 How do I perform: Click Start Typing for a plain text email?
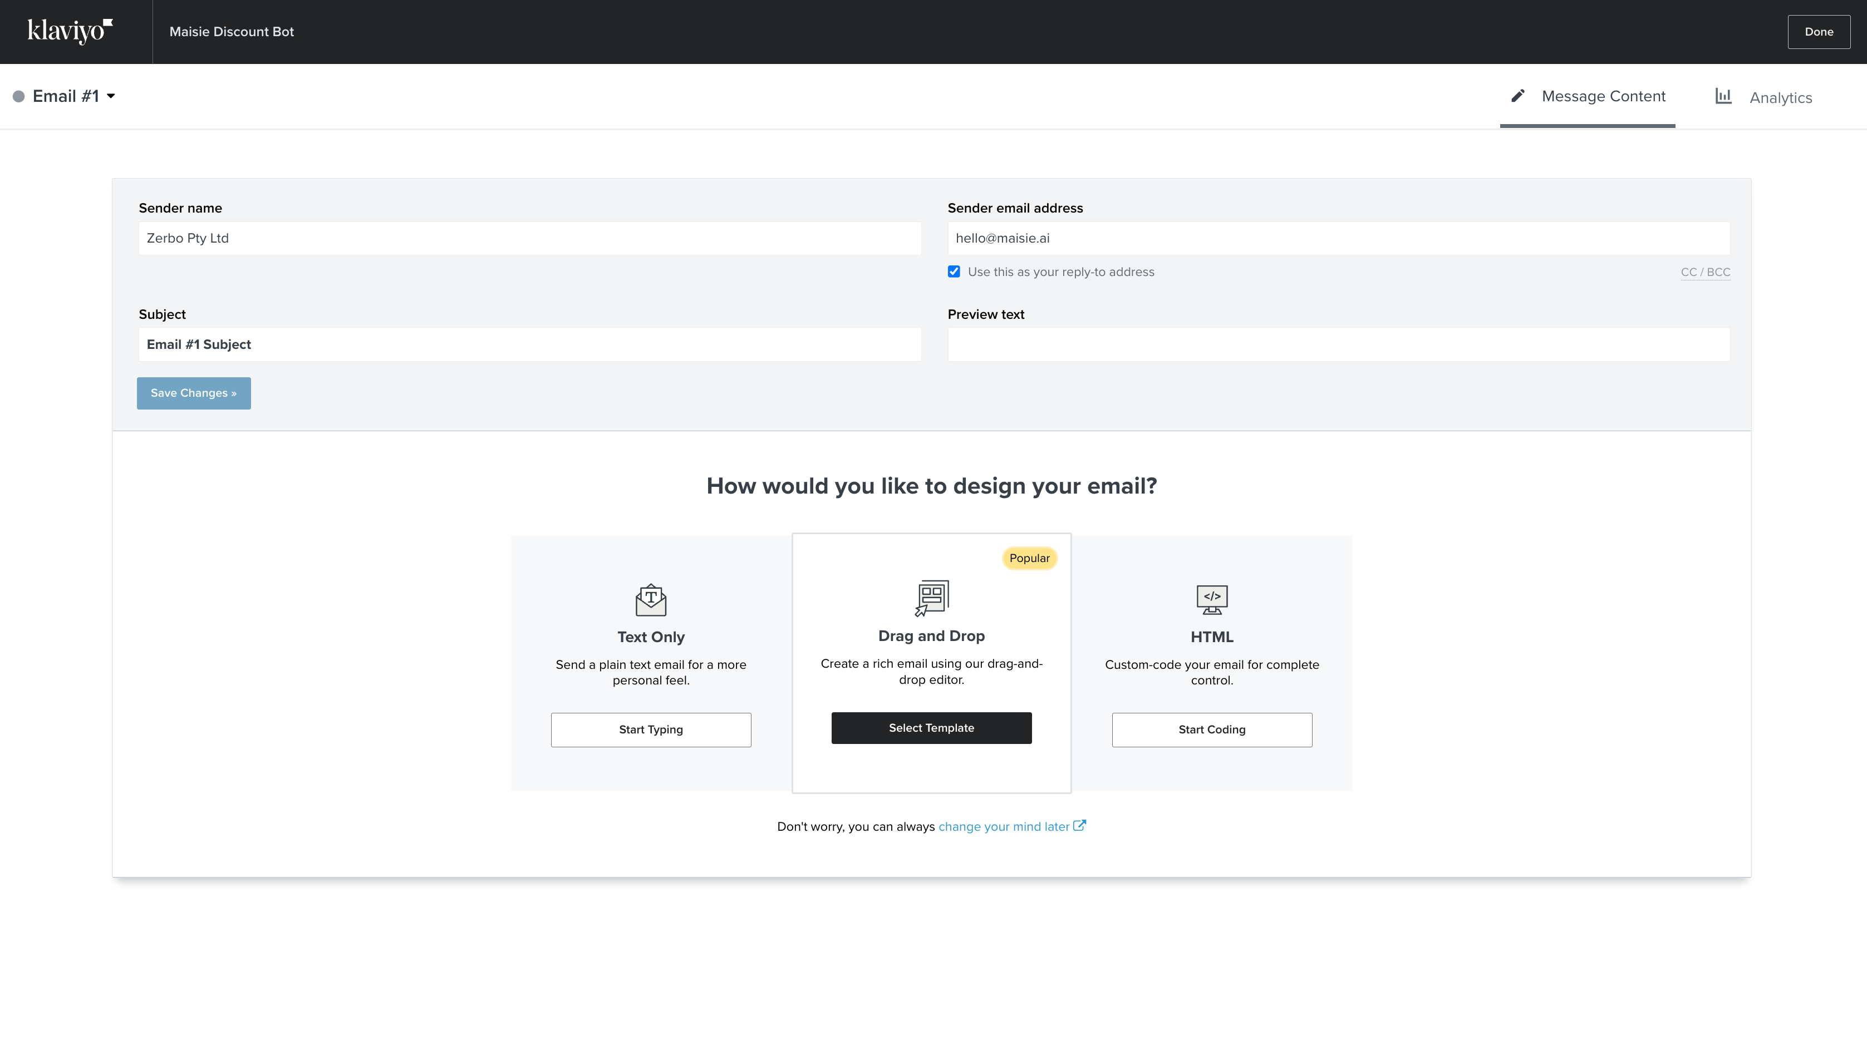650,729
